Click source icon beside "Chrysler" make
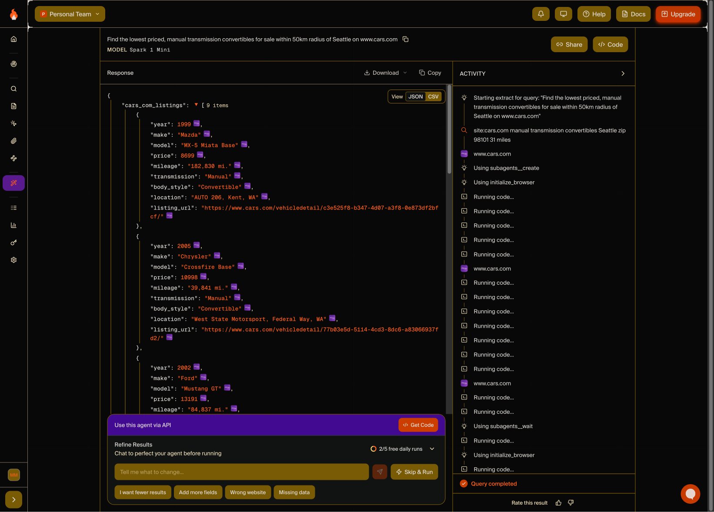This screenshot has width=714, height=512. click(217, 256)
